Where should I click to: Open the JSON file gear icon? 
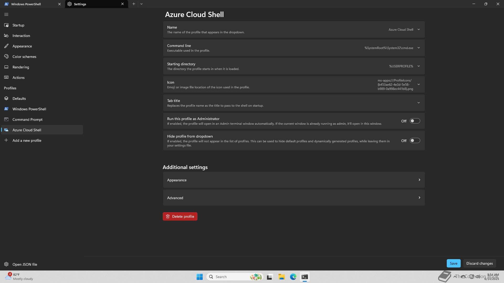point(6,264)
